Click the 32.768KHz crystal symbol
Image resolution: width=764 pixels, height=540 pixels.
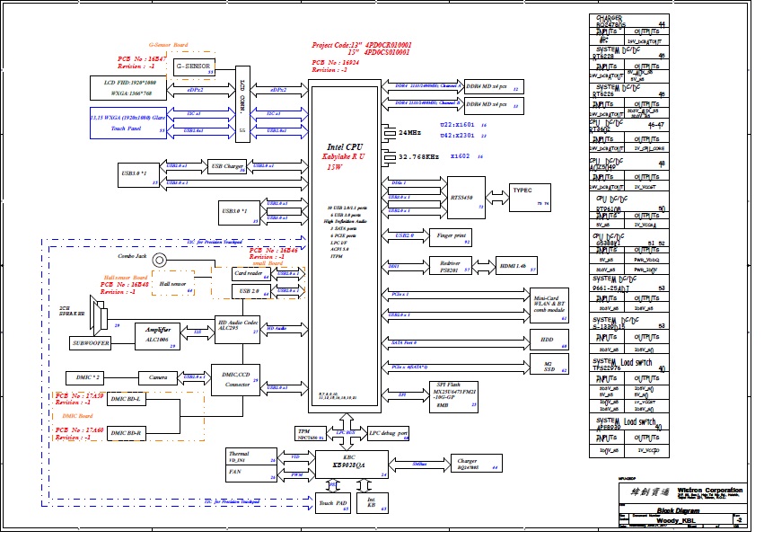(x=389, y=157)
